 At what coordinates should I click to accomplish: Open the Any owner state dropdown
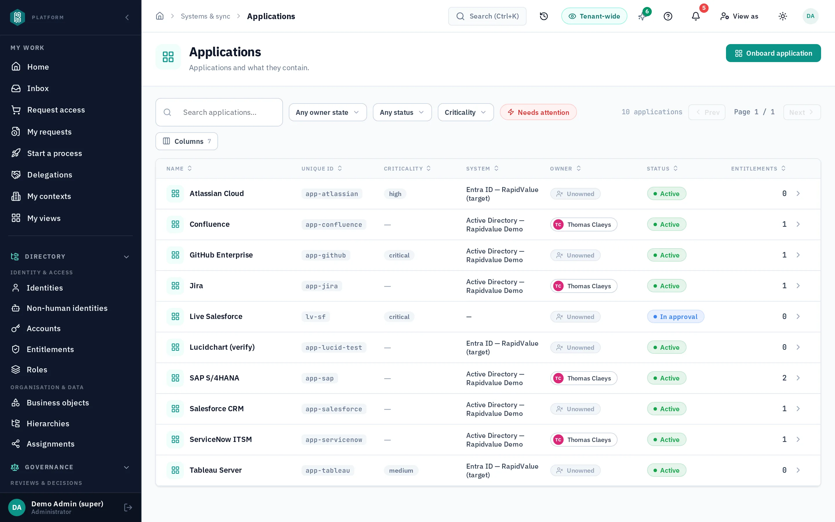coord(327,112)
